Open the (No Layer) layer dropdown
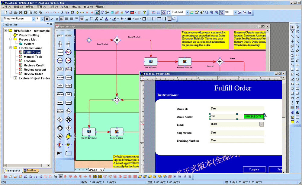302x185 pixels. pyautogui.click(x=187, y=13)
